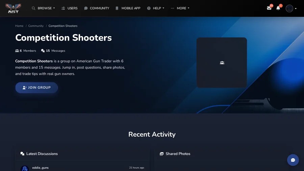
Task: Click the Help question mark icon
Action: (149, 8)
